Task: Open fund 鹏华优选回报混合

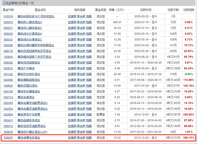Action: coord(29,63)
